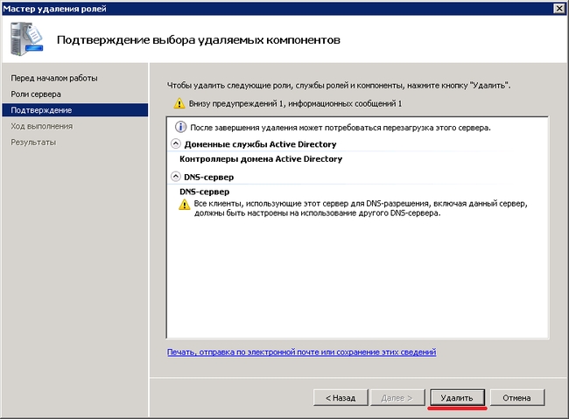This screenshot has width=569, height=419.
Task: Close the Мастер удаления ролей window
Action: [x=558, y=7]
